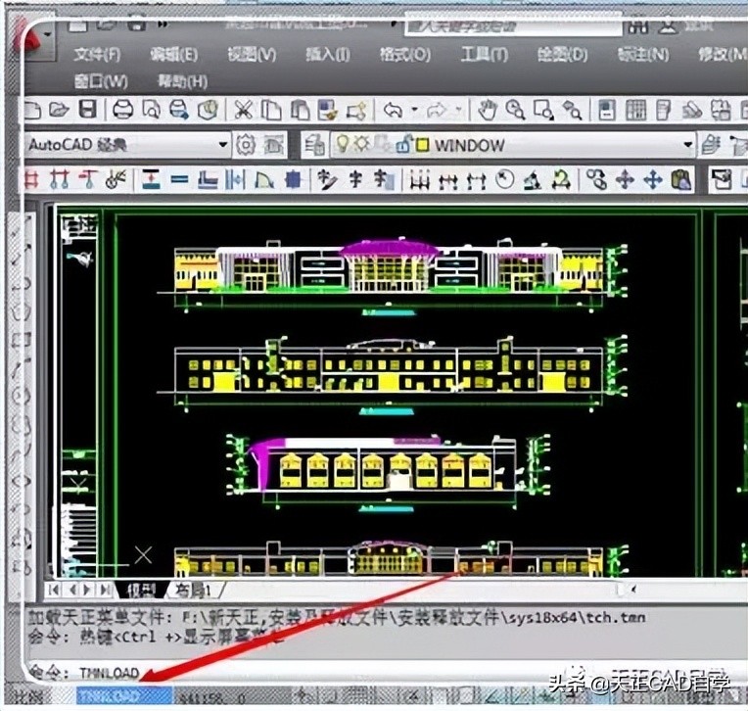Expand the WINDOW layer dropdown list
748x711 pixels.
(x=686, y=145)
